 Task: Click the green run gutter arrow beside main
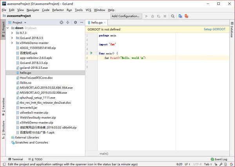(91, 53)
